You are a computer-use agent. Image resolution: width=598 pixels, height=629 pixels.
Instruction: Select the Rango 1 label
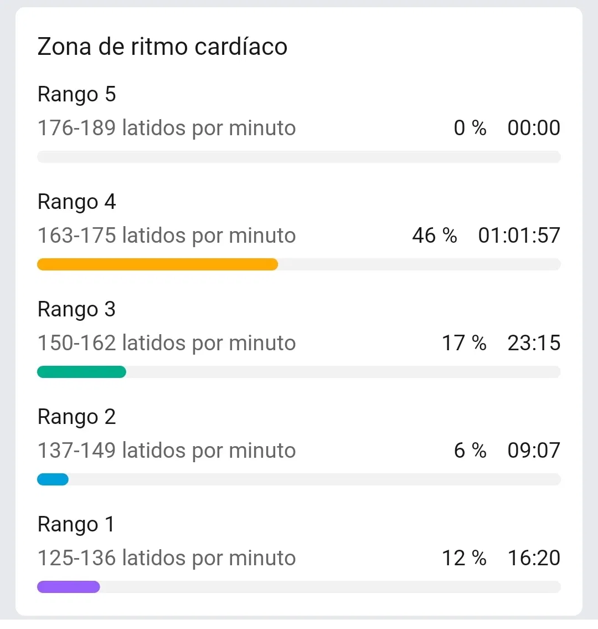76,524
